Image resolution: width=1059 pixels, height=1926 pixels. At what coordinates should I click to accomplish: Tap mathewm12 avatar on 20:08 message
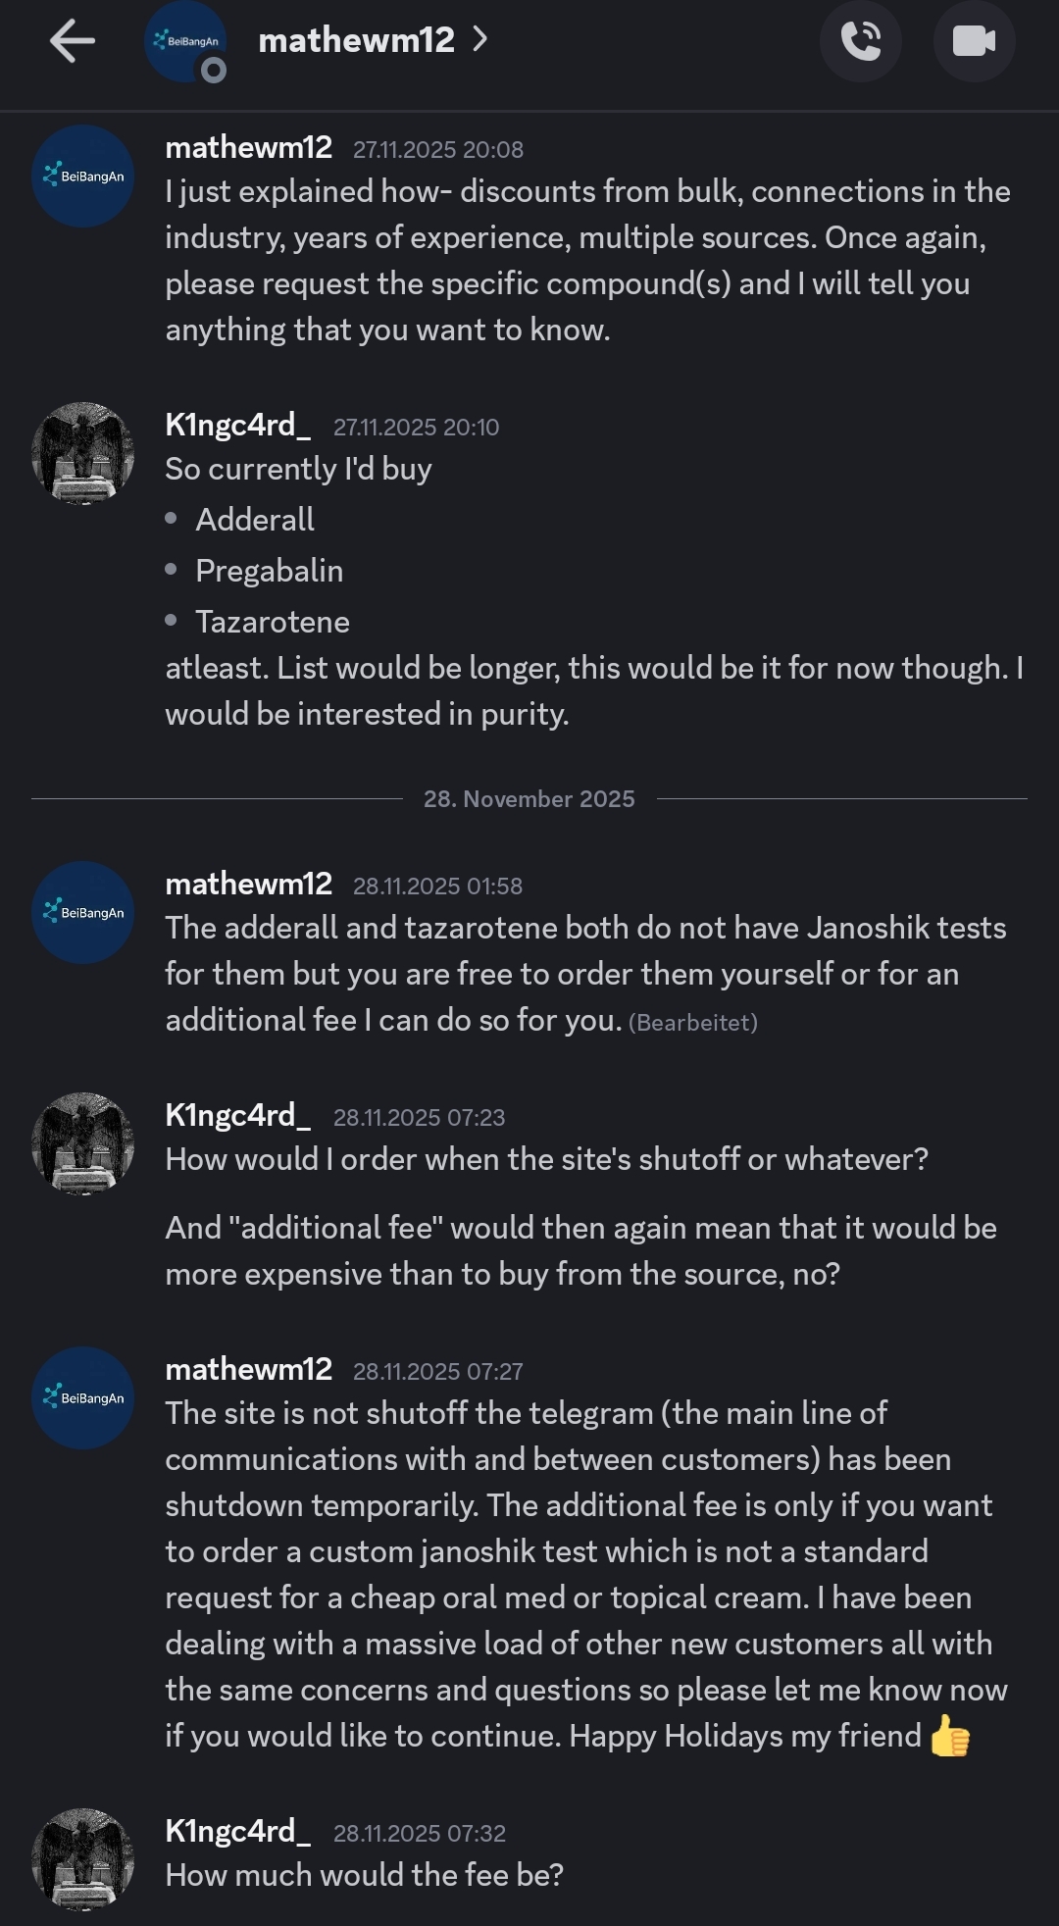(x=83, y=177)
